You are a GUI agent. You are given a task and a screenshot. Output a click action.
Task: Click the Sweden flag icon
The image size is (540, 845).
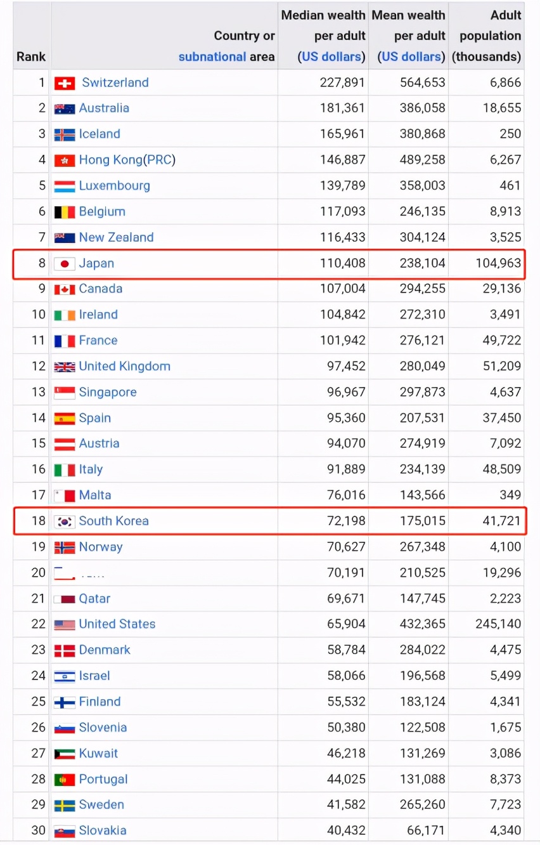point(65,806)
